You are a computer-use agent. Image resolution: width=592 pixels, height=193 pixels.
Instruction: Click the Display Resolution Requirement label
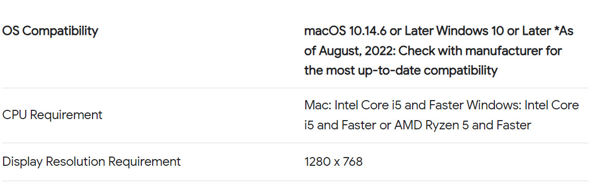coord(91,162)
